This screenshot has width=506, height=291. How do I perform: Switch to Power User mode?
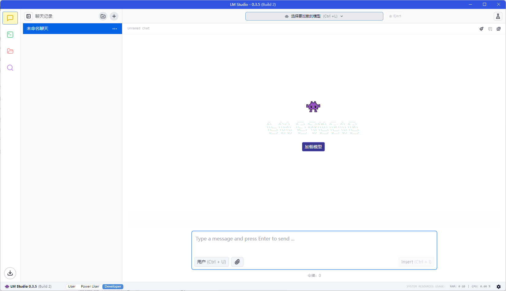90,287
